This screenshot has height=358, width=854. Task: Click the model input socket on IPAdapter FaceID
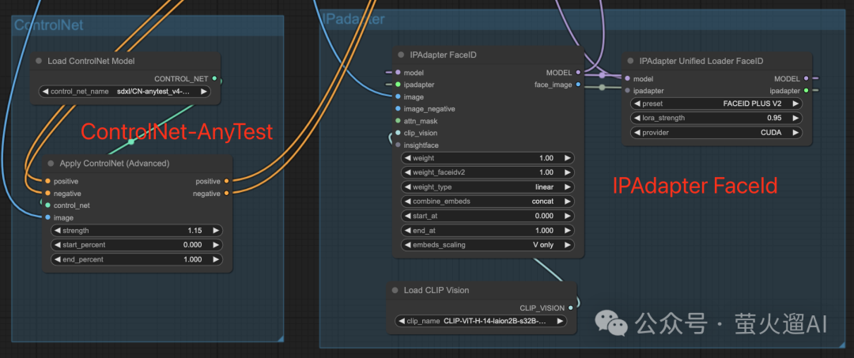(398, 73)
